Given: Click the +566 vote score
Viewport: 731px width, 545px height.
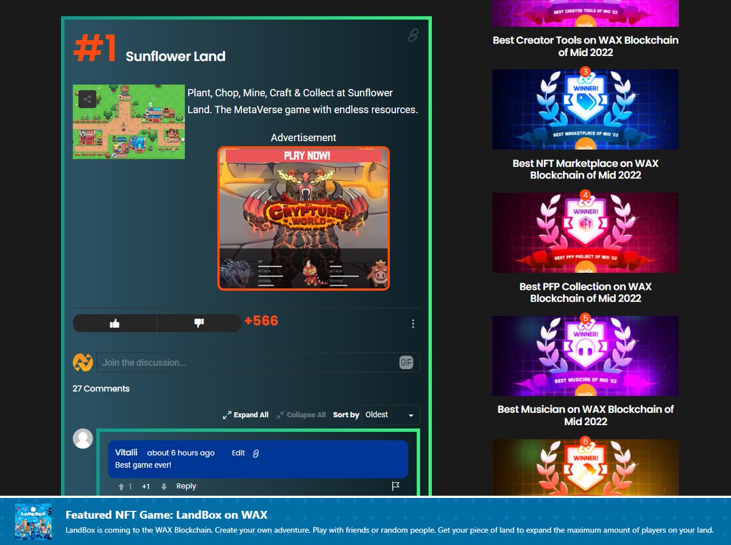Looking at the screenshot, I should (x=261, y=321).
